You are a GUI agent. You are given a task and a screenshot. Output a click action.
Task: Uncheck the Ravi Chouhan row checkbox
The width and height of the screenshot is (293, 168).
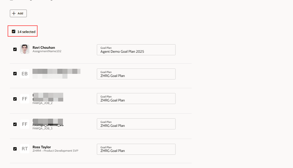tap(15, 49)
